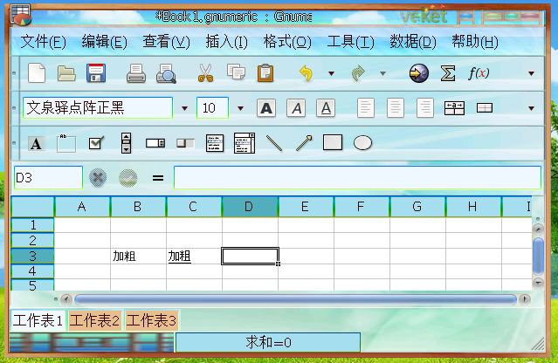
Task: Open the 数据(D) menu
Action: (413, 42)
